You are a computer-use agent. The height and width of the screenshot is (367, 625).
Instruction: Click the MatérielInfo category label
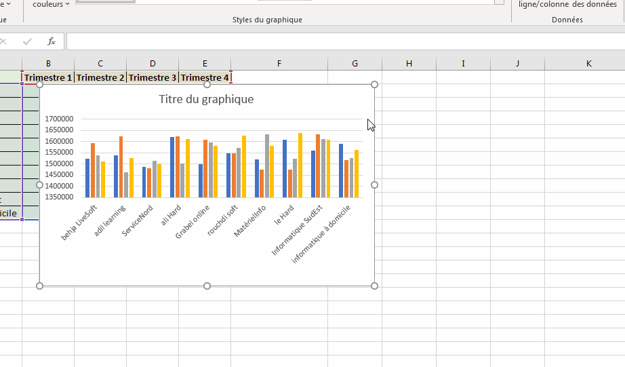(250, 221)
